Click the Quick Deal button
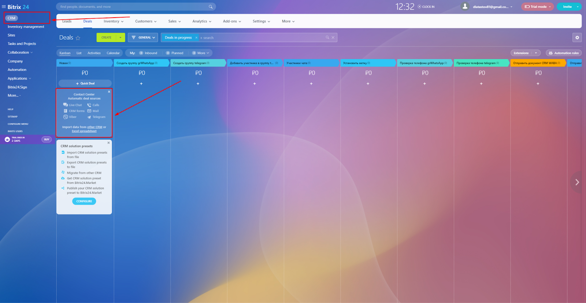 click(x=85, y=83)
